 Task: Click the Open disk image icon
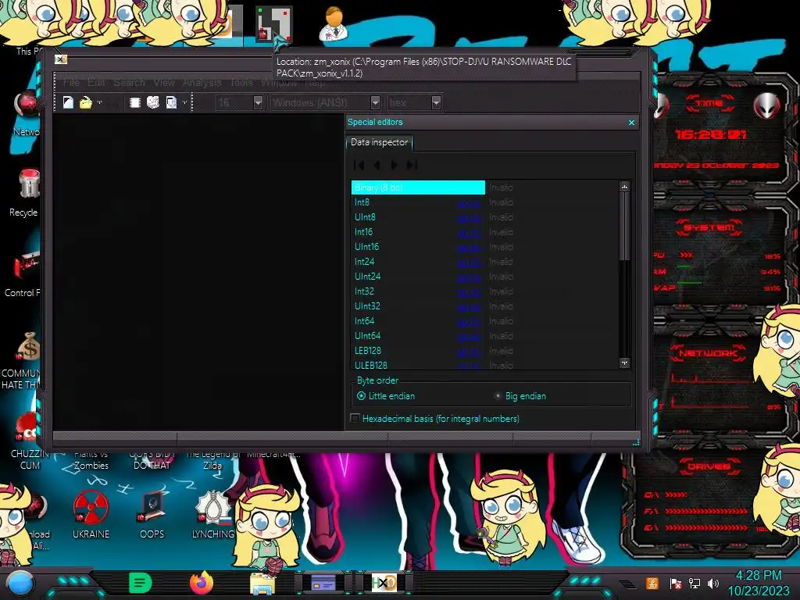[x=171, y=102]
